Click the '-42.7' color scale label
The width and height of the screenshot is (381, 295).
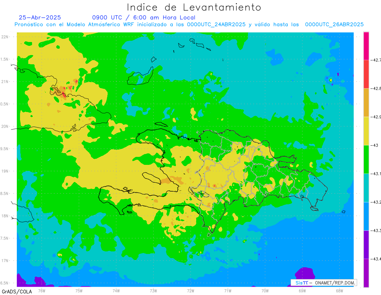click(x=375, y=60)
